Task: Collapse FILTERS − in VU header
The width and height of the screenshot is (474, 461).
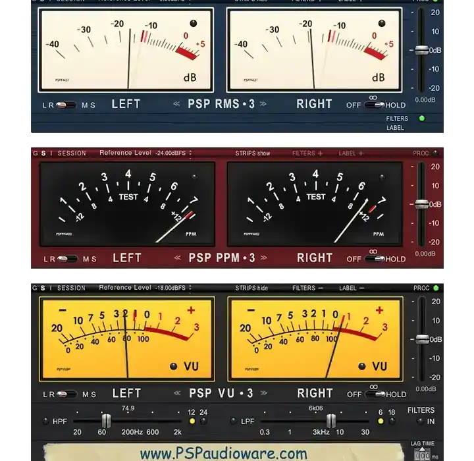Action: (307, 288)
